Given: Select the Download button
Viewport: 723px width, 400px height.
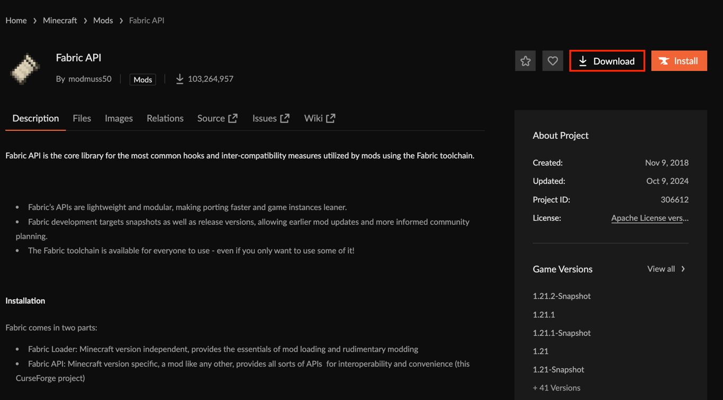Looking at the screenshot, I should pyautogui.click(x=607, y=60).
